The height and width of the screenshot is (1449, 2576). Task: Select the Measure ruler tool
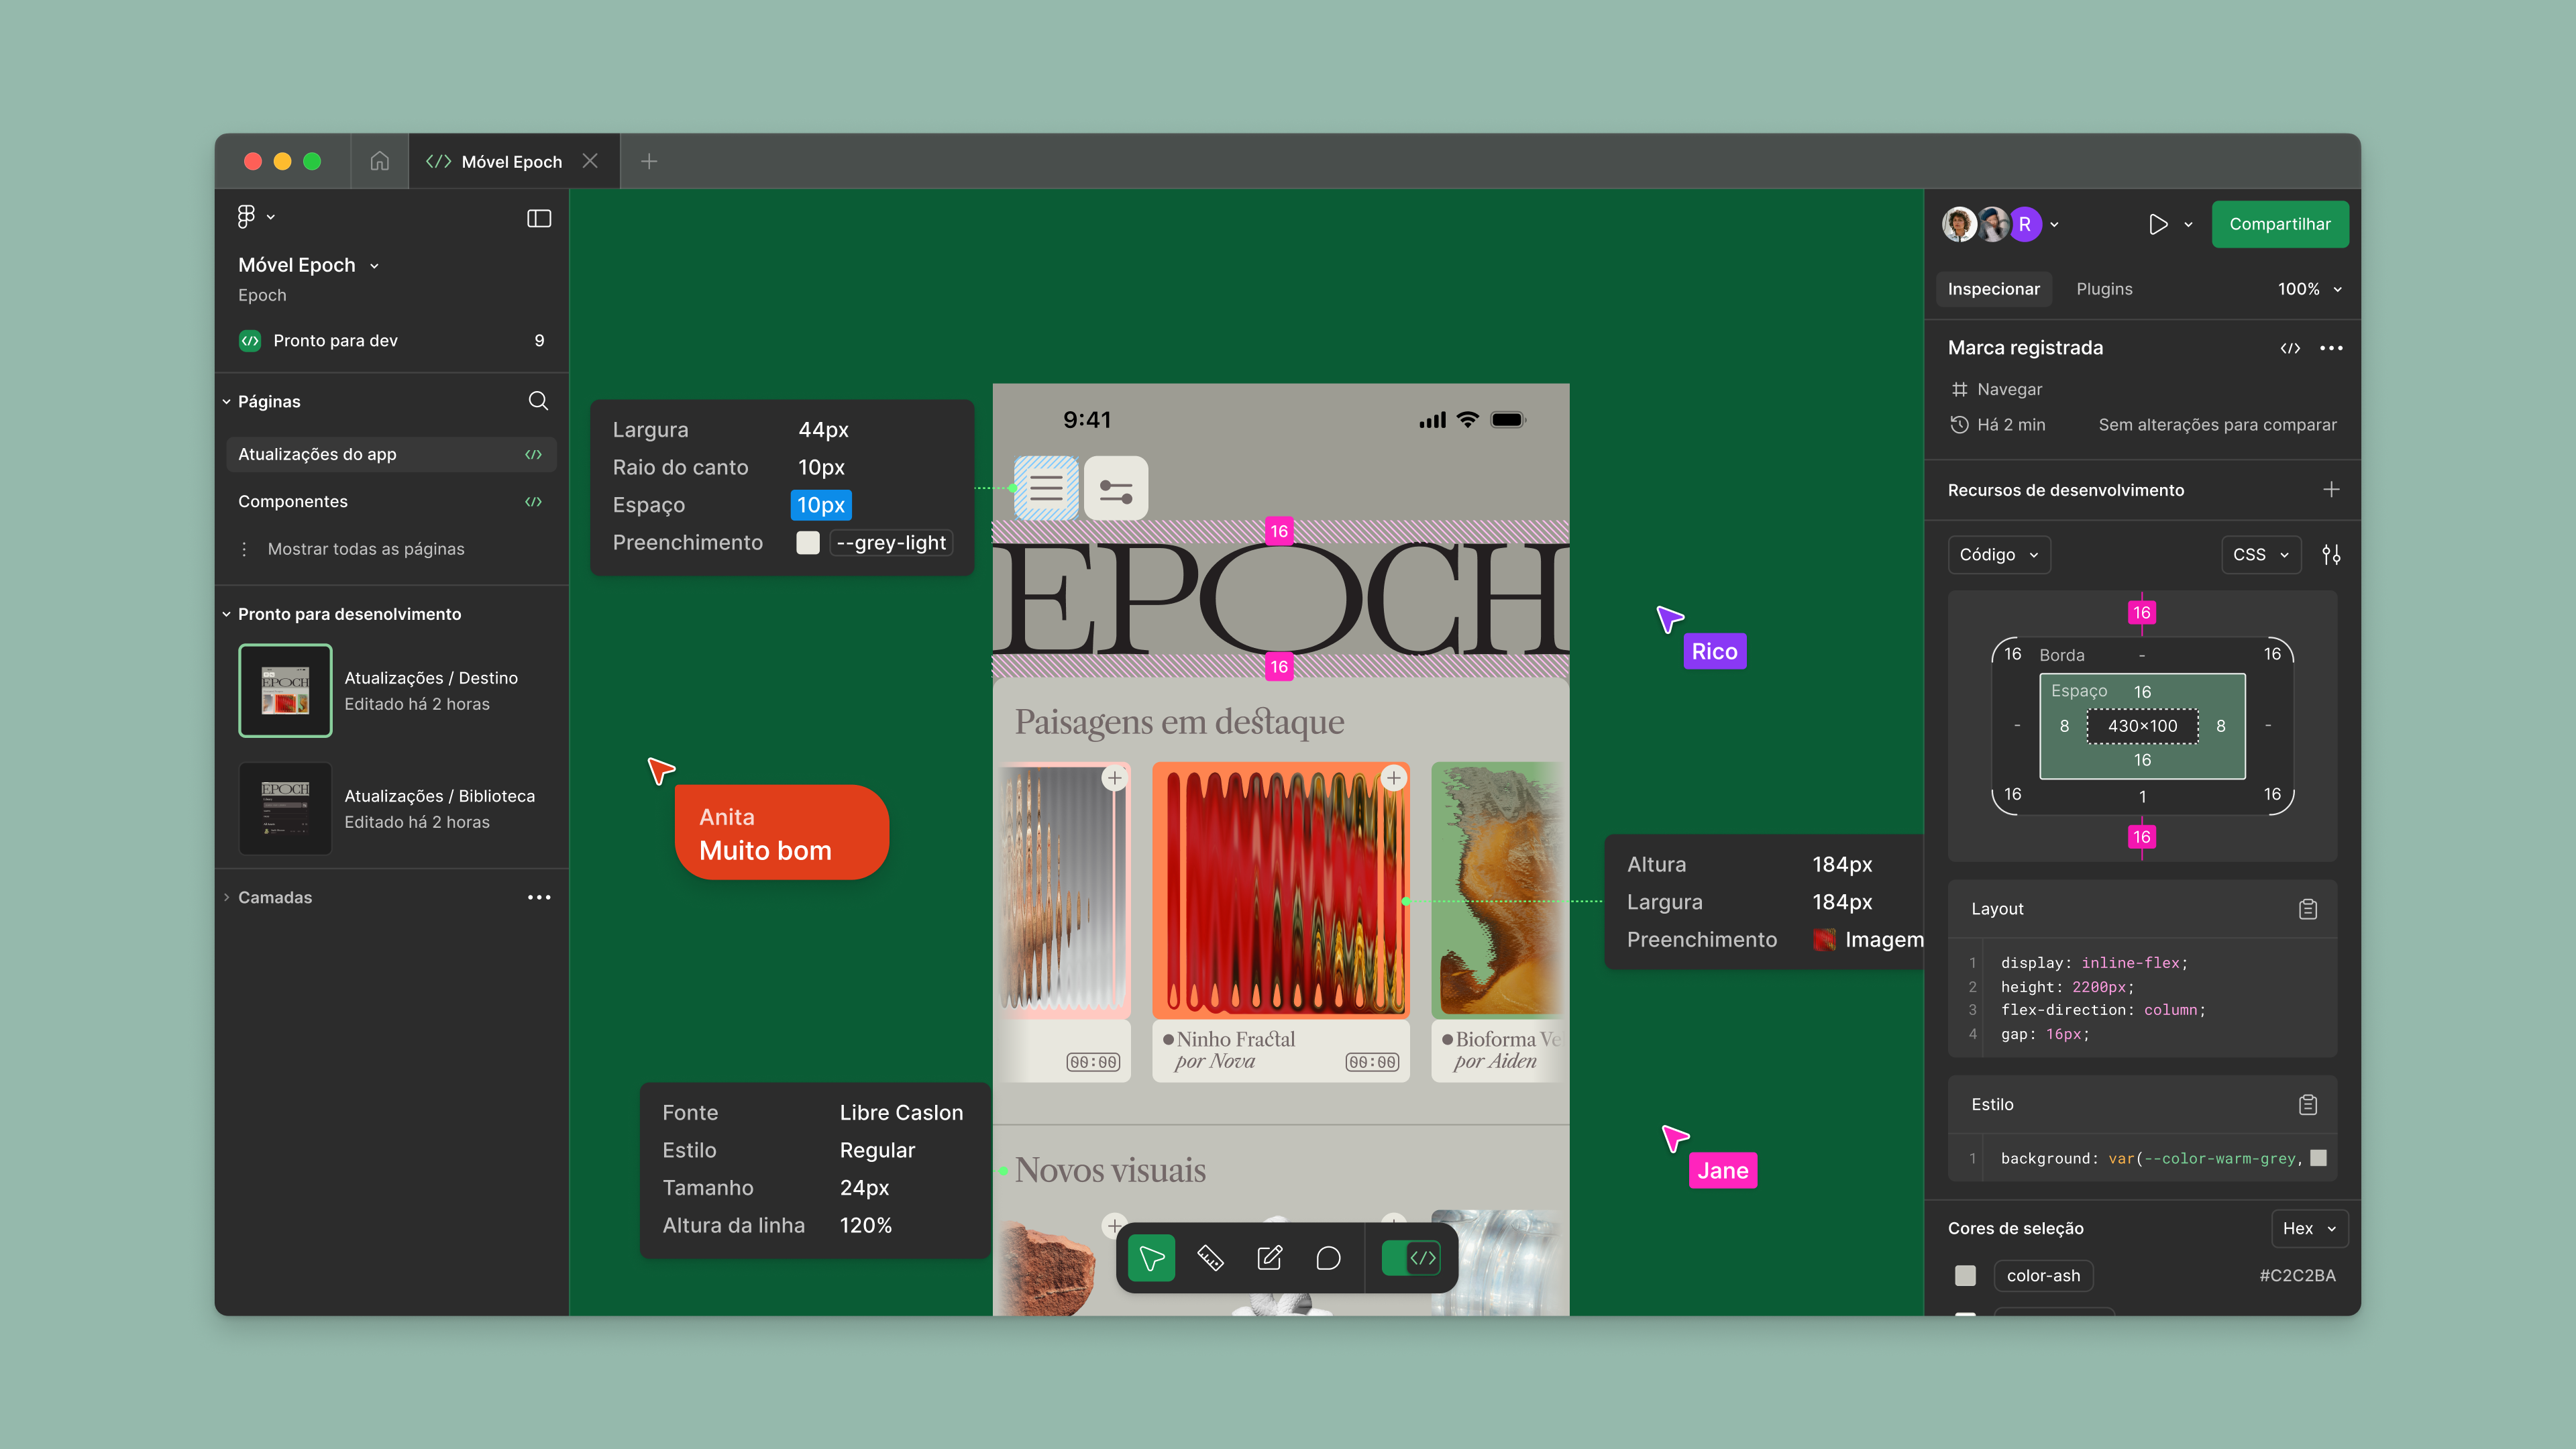coord(1210,1258)
